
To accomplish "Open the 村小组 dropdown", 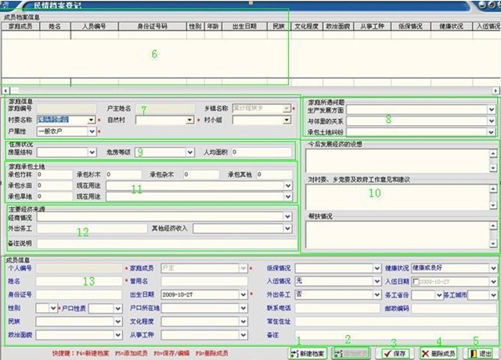I will 287,120.
